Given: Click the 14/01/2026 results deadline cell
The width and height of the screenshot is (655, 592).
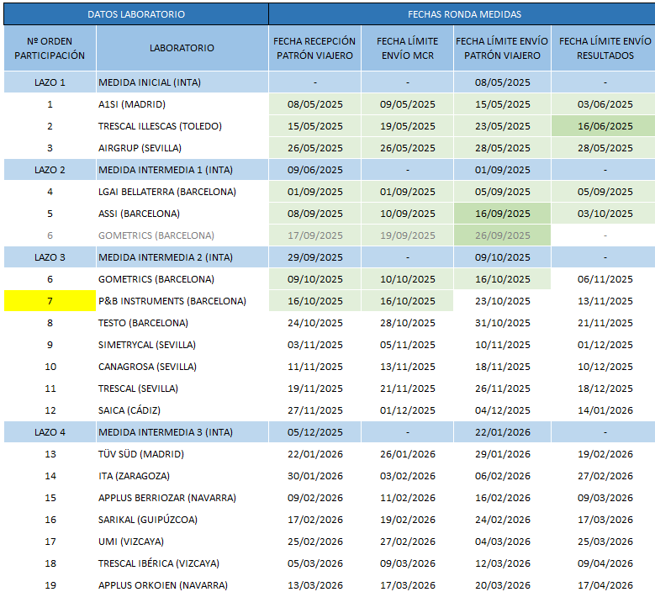Looking at the screenshot, I should click(x=605, y=410).
